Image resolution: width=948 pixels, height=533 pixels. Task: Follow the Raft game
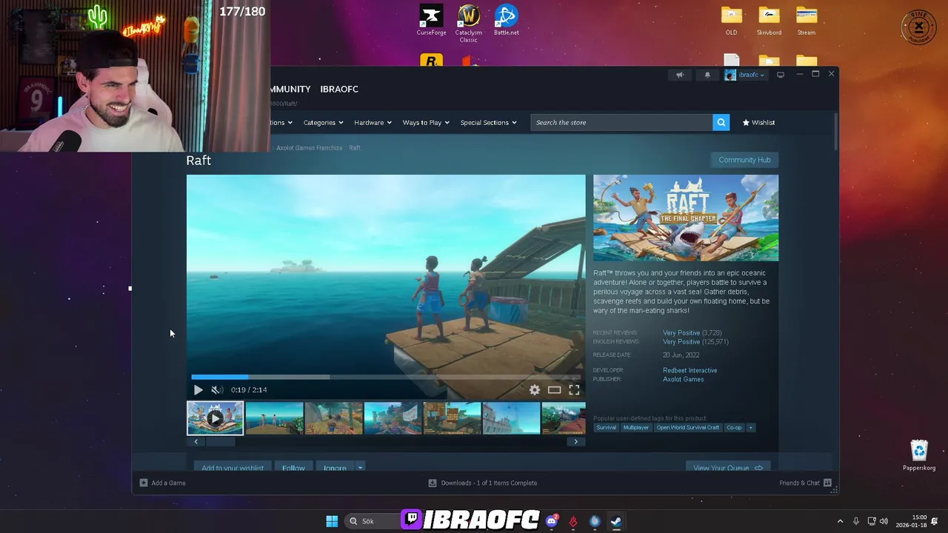pyautogui.click(x=293, y=468)
